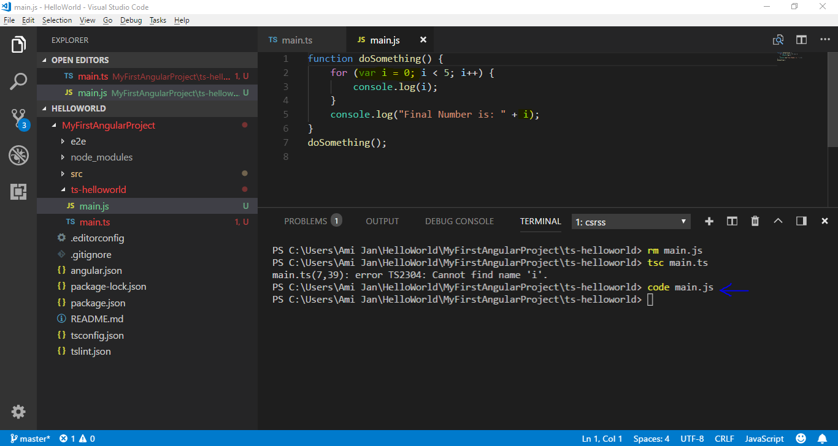The width and height of the screenshot is (838, 446).
Task: Select main.js in Open Editors list
Action: [x=147, y=93]
